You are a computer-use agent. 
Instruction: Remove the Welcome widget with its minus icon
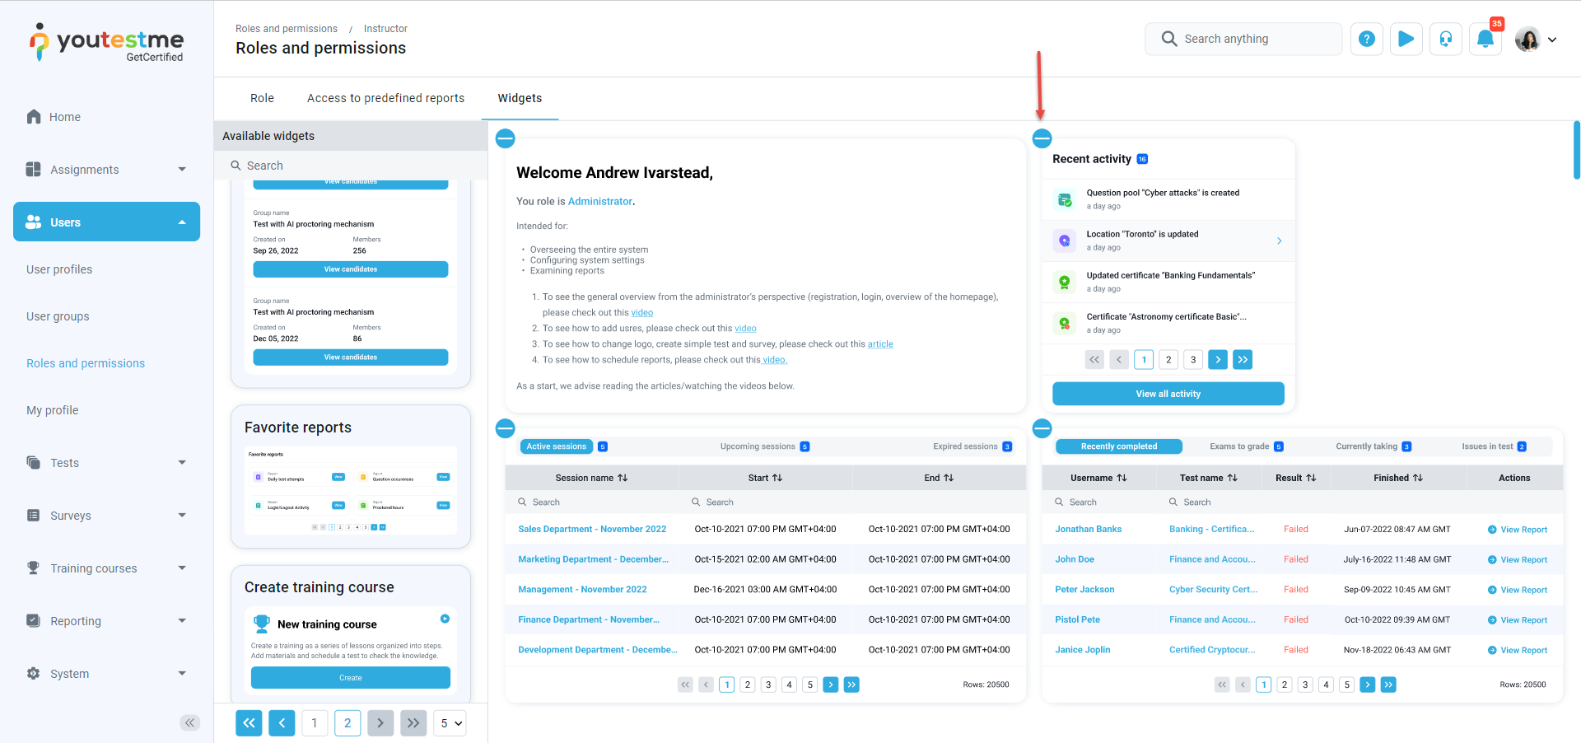pyautogui.click(x=506, y=138)
